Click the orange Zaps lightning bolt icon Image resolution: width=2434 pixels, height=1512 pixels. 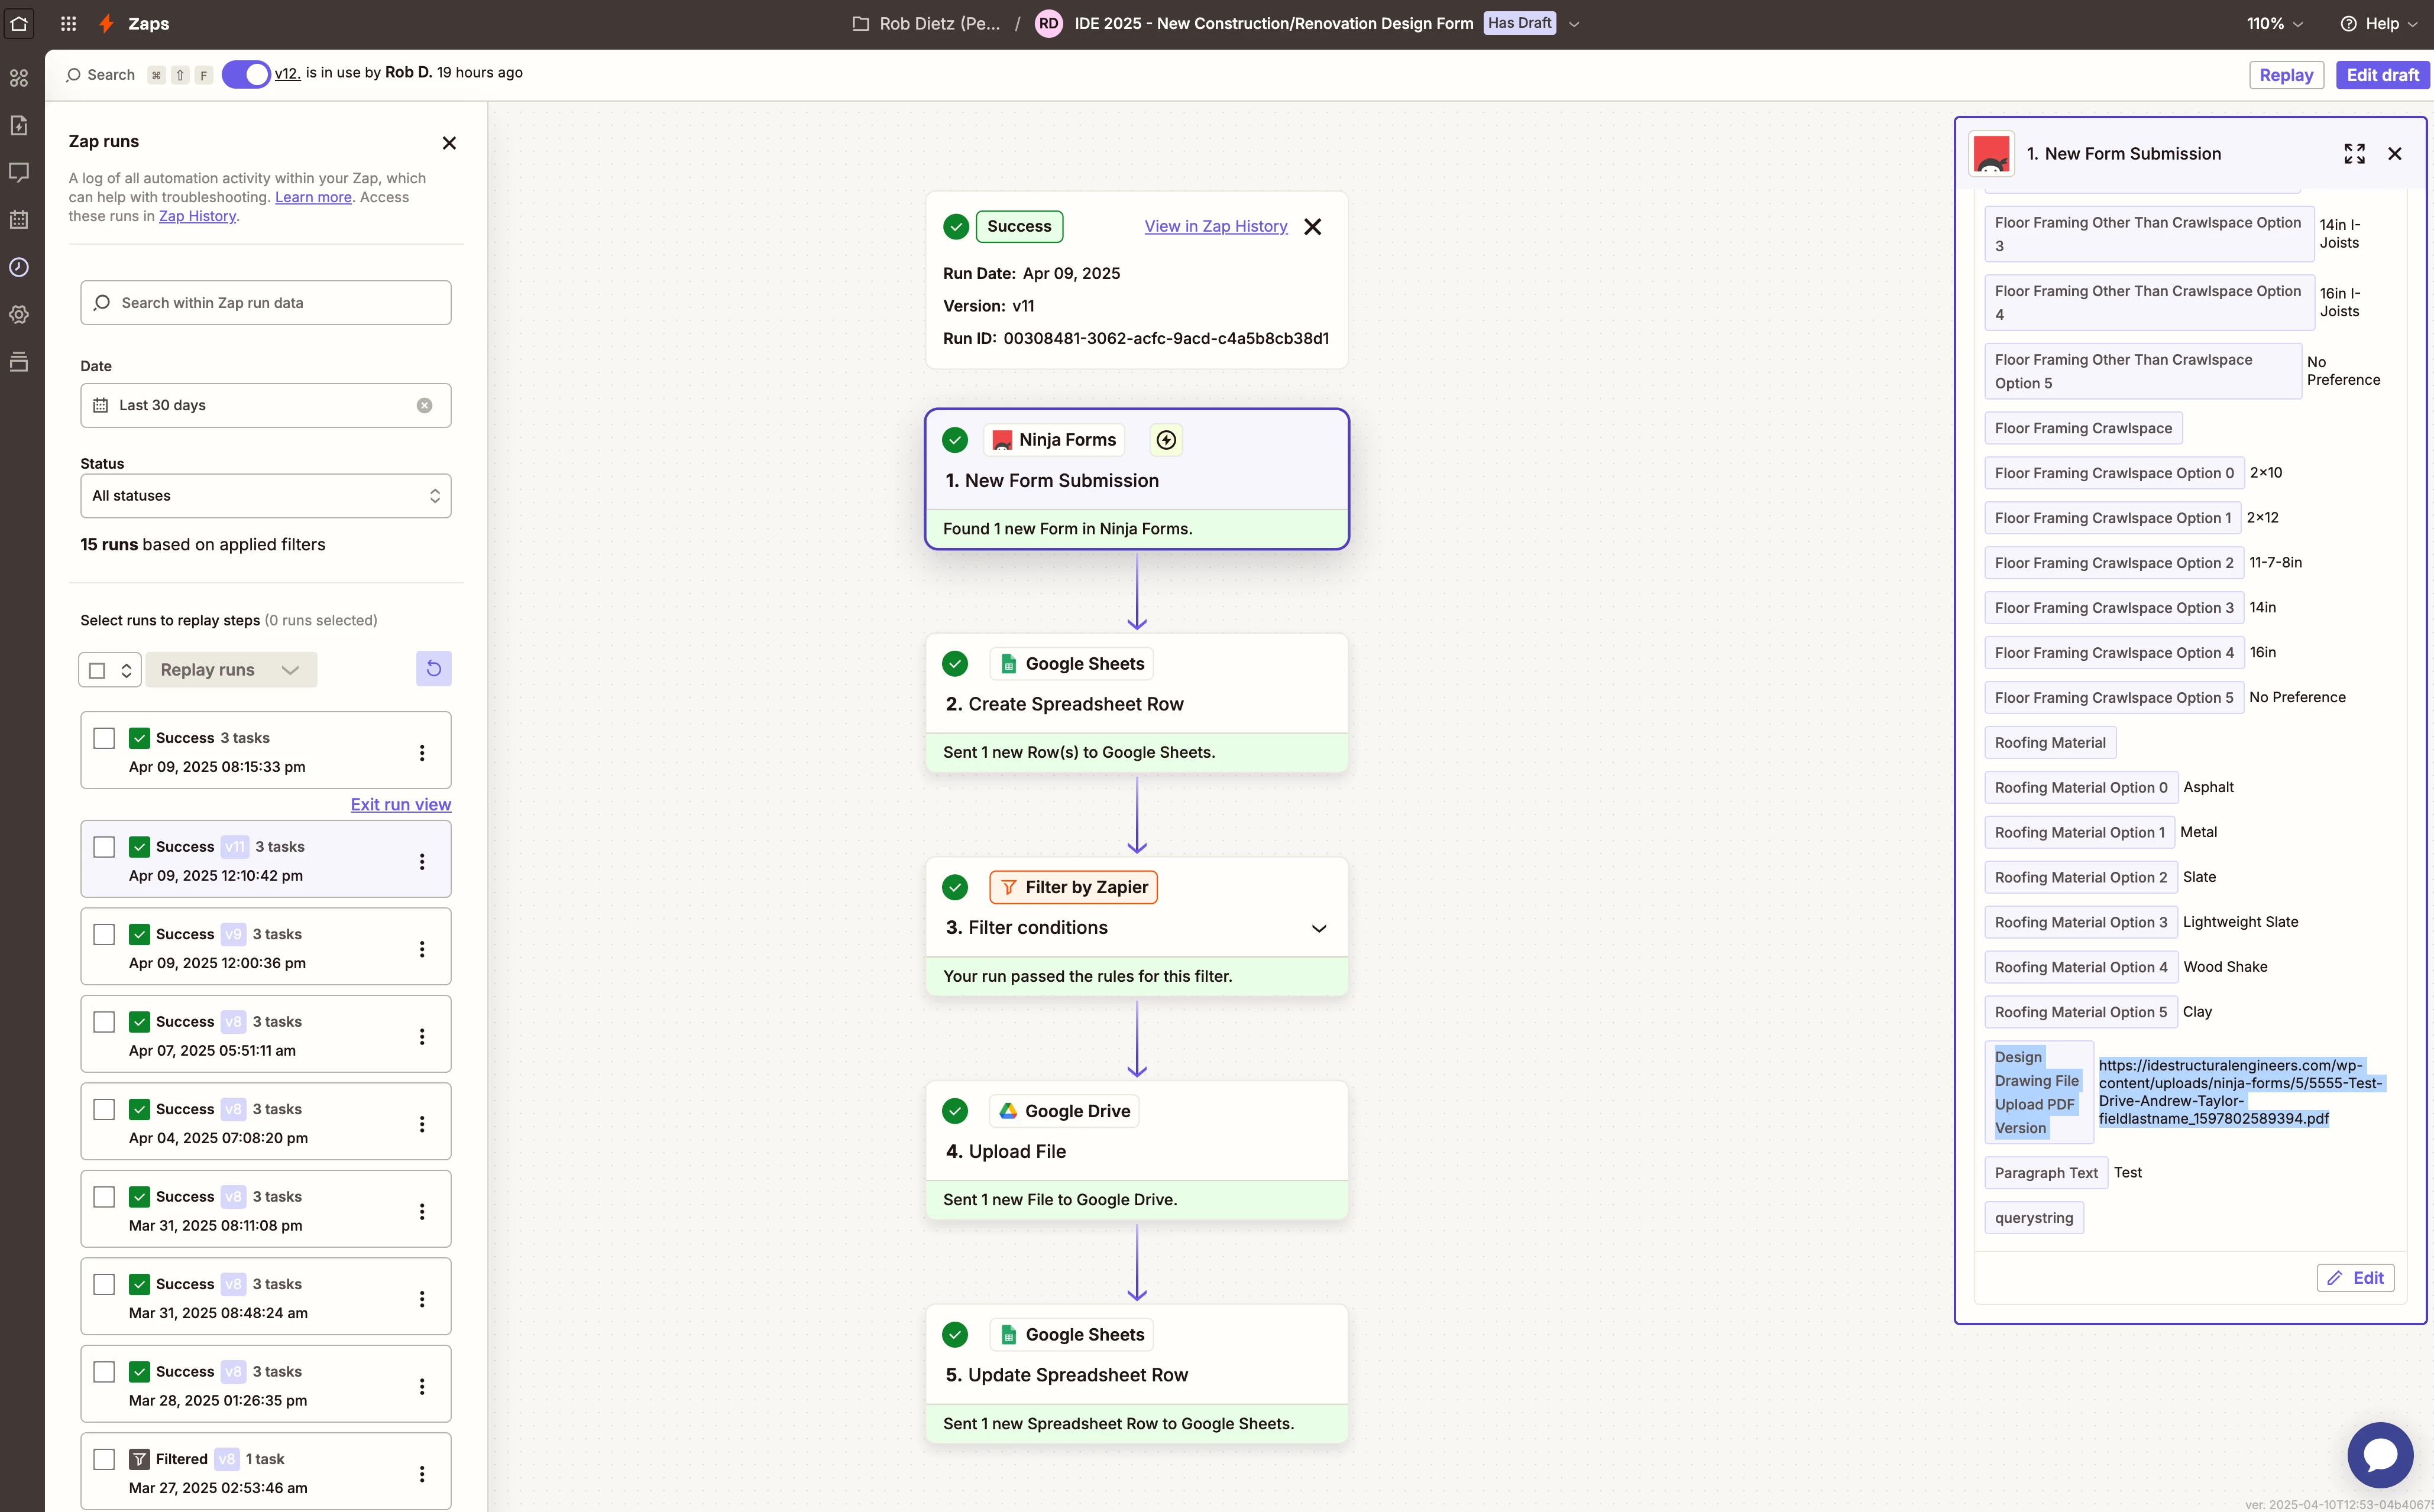[x=107, y=23]
